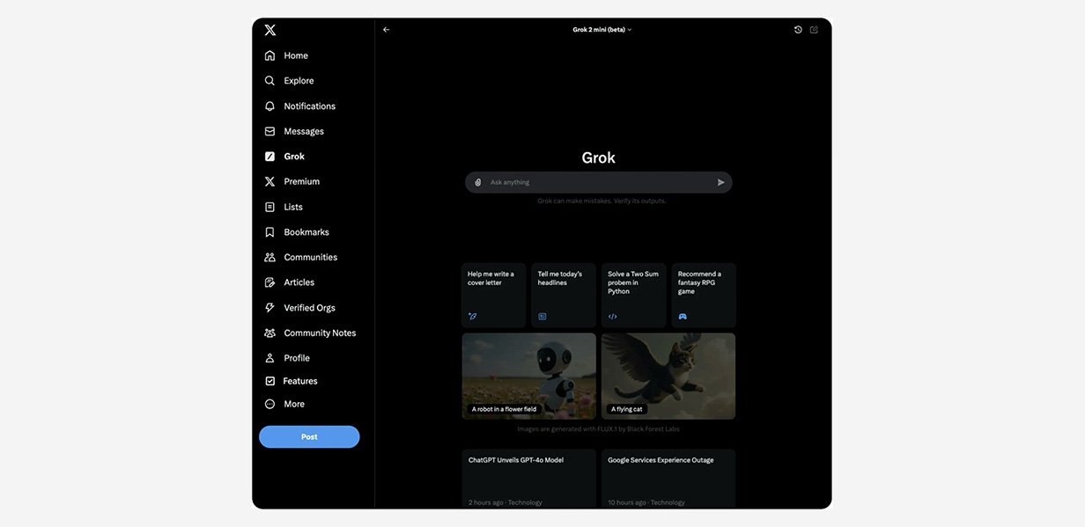1085x527 pixels.
Task: Select 'Solve a Two Sum problem in Python'
Action: tap(633, 295)
